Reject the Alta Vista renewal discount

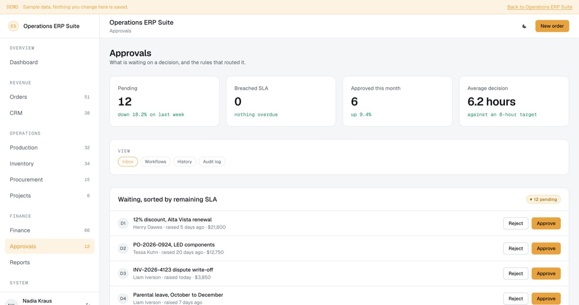[x=515, y=223]
